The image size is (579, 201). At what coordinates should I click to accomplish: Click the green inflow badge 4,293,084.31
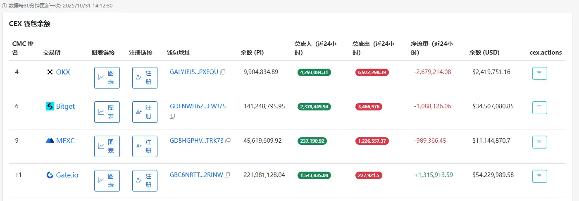click(x=314, y=72)
